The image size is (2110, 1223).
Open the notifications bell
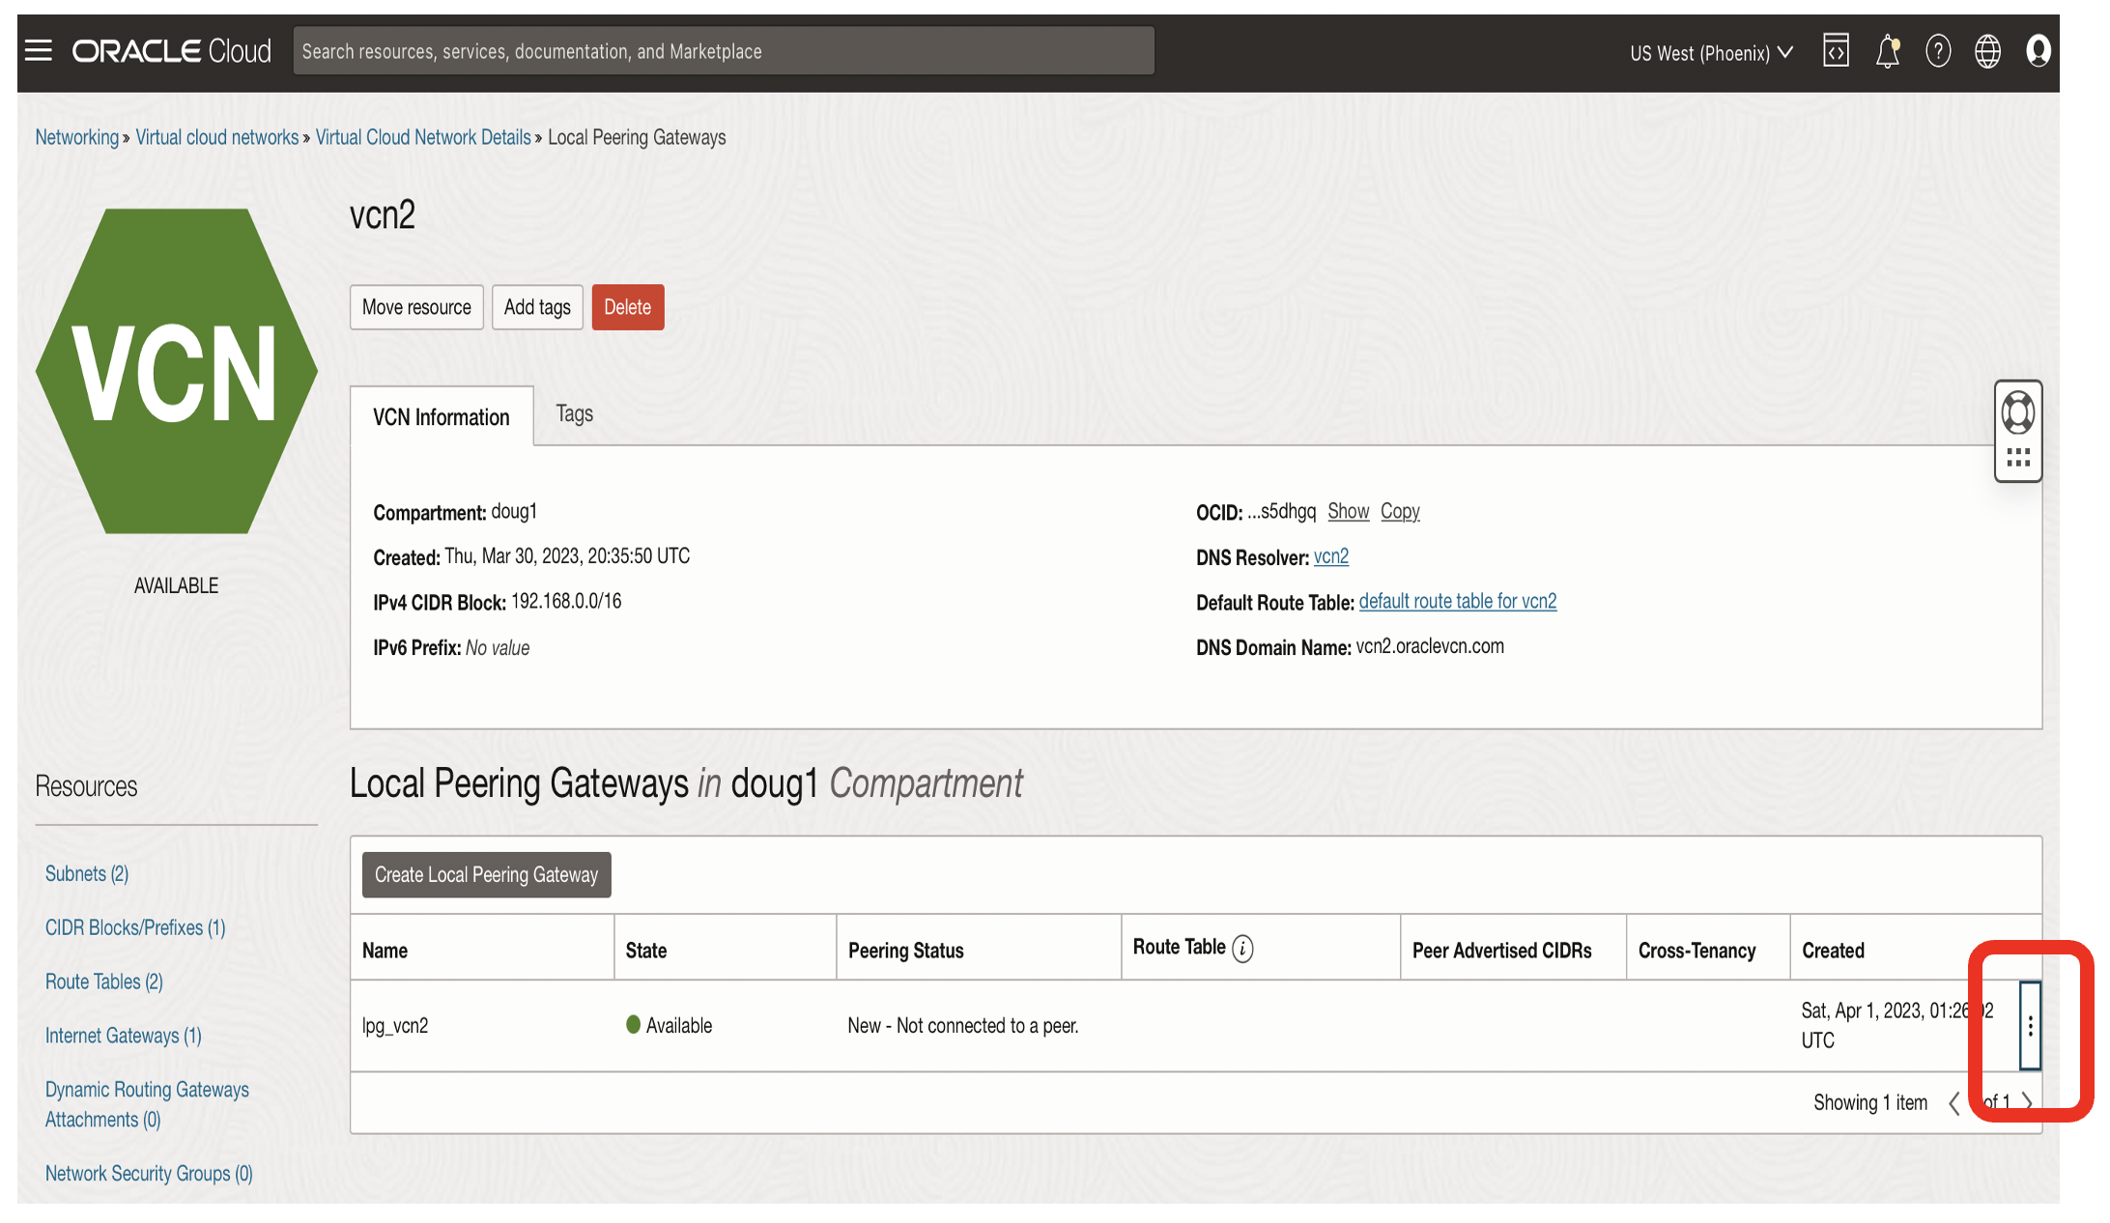[1887, 50]
